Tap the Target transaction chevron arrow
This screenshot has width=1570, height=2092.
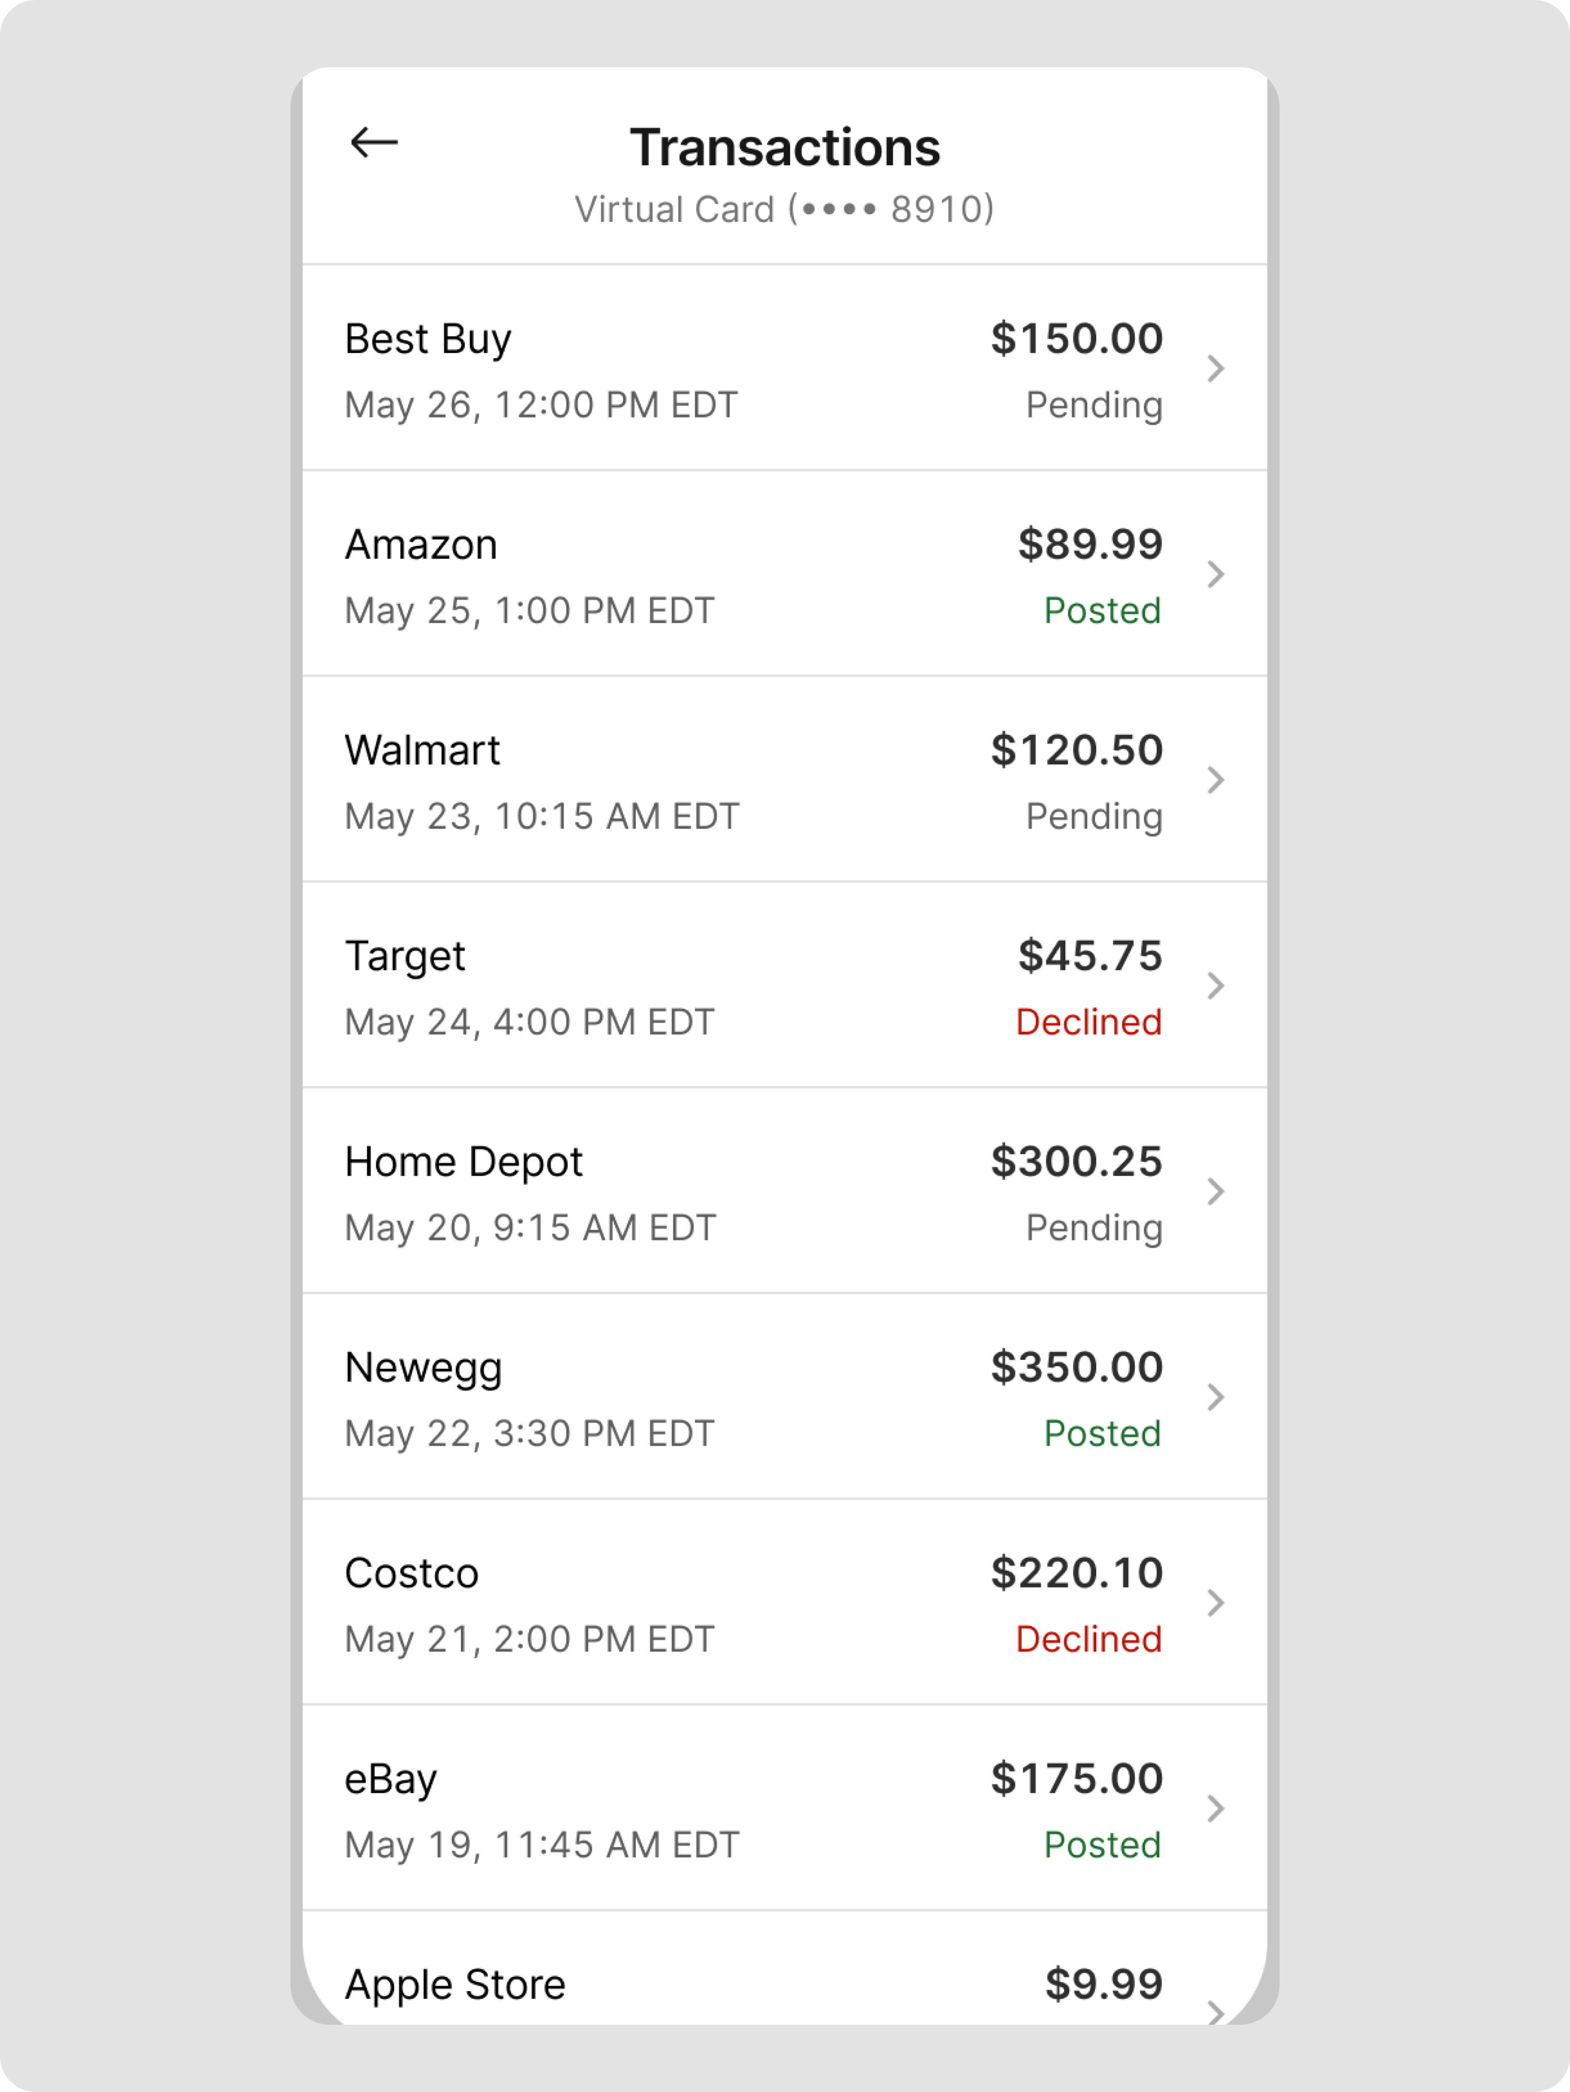tap(1216, 987)
